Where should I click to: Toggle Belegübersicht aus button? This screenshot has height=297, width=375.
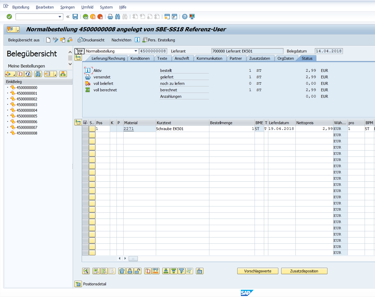pyautogui.click(x=24, y=40)
